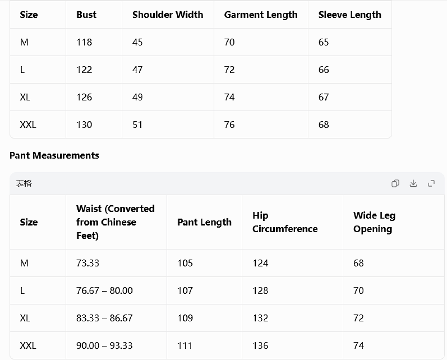Select the Pant Measurements heading

click(x=54, y=155)
